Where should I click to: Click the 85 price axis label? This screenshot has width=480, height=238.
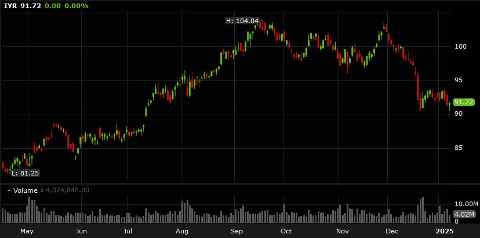(x=458, y=148)
